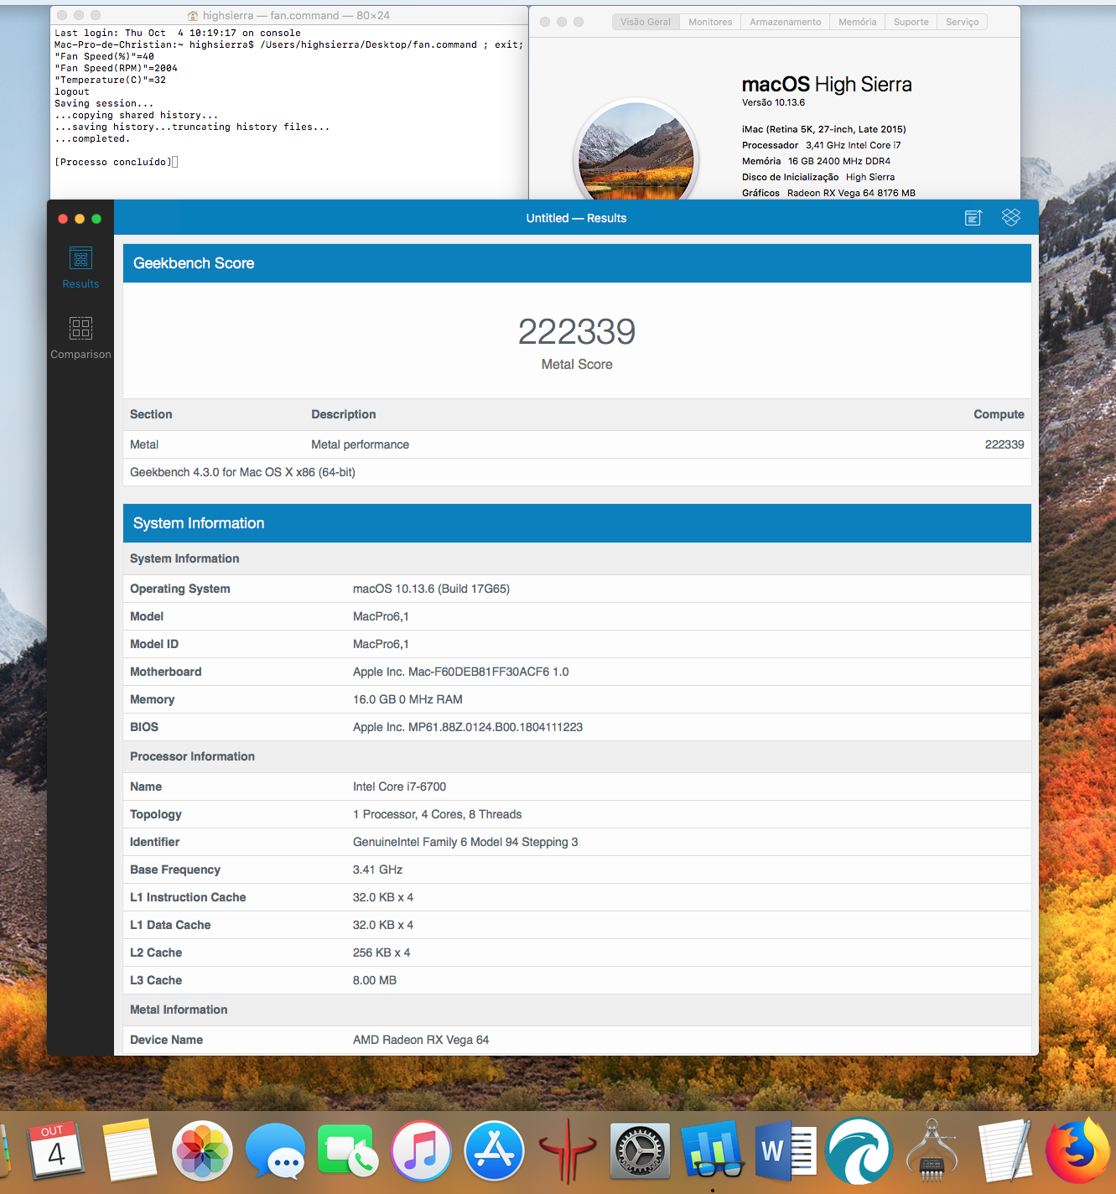Open the Comparison view in Geekbench sidebar
1116x1194 pixels.
80,338
